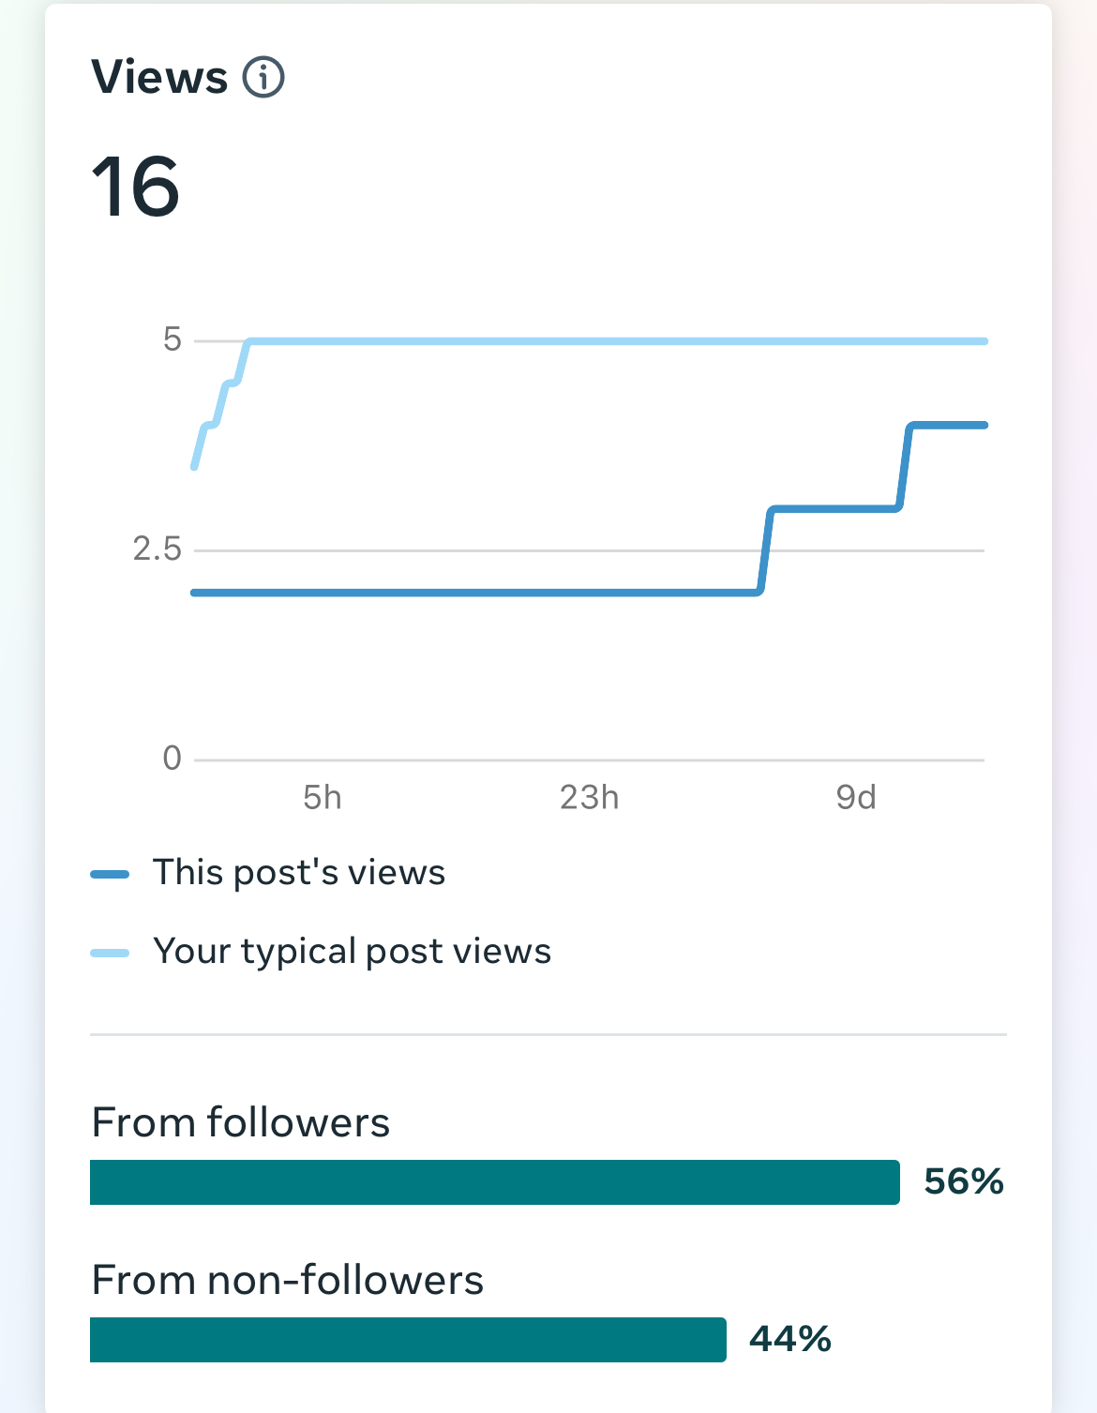Click the 23h label on time axis
This screenshot has height=1413, width=1097.
pos(589,798)
